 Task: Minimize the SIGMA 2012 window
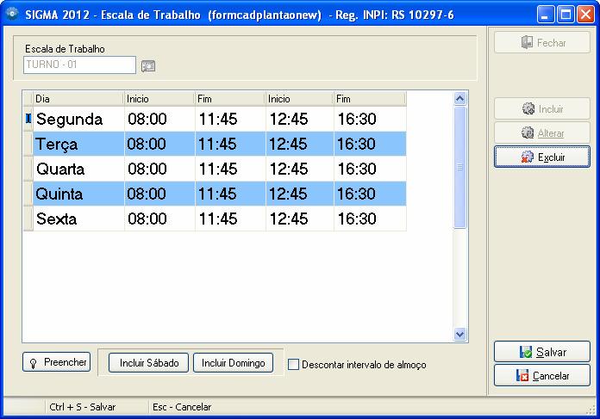546,15
